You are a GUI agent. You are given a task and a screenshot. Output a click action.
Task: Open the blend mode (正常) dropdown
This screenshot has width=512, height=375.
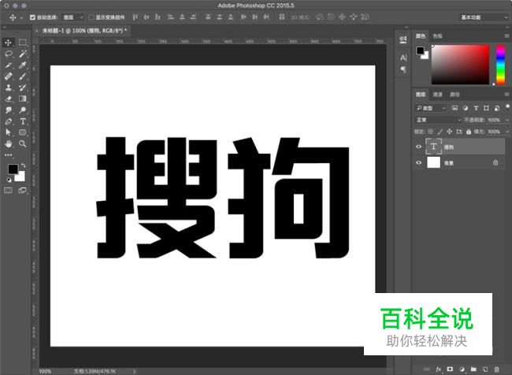click(438, 120)
